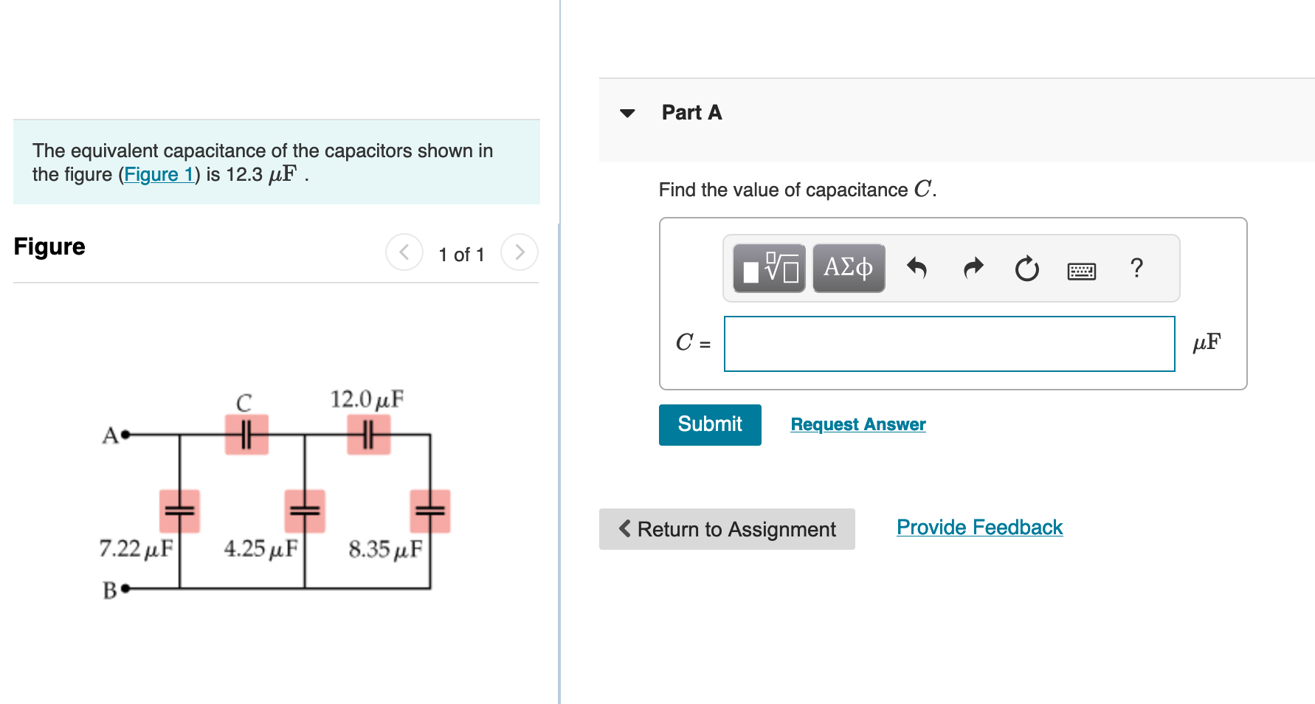Select the Part A header

click(x=691, y=112)
